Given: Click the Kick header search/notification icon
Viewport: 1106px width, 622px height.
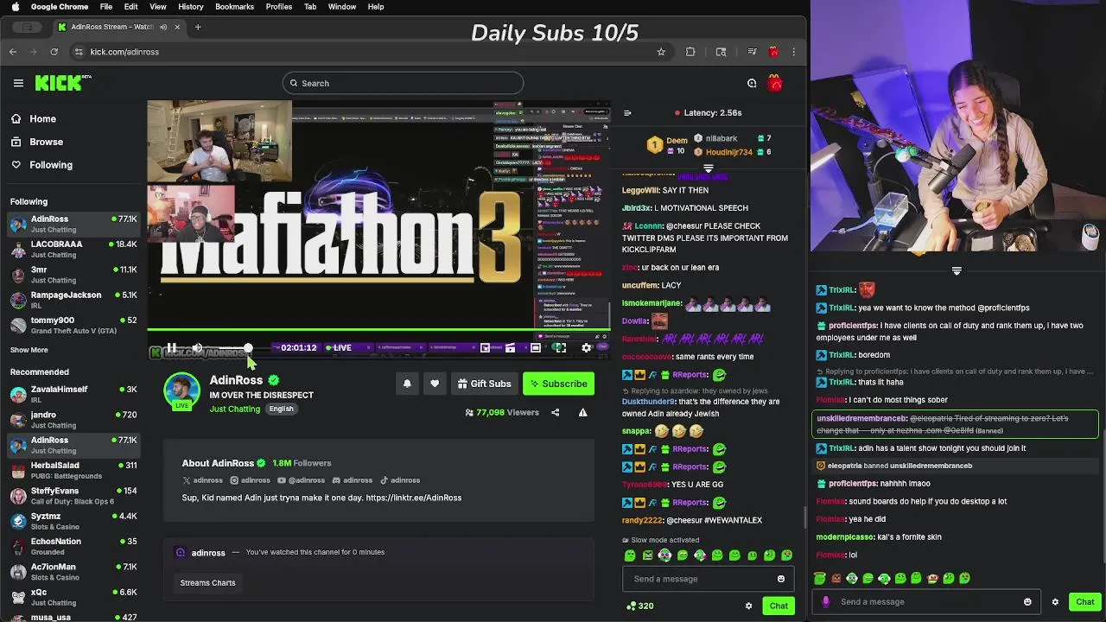Looking at the screenshot, I should point(752,83).
